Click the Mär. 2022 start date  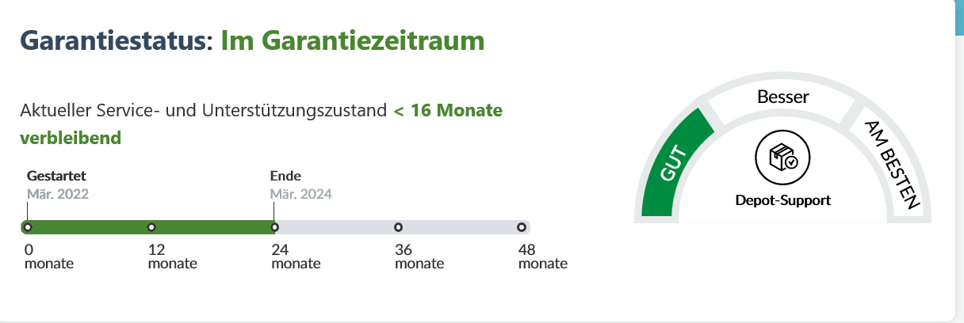click(58, 193)
